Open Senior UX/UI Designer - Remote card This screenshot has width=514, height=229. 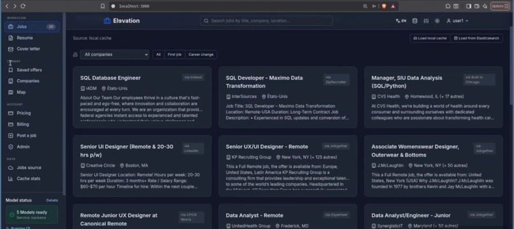coord(288,166)
